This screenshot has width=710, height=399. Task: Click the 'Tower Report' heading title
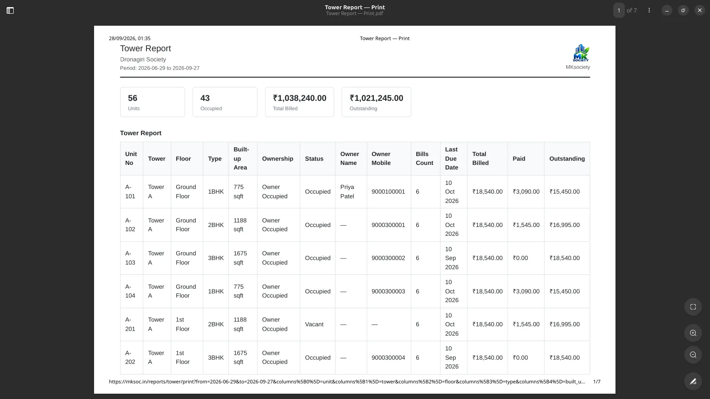(146, 49)
